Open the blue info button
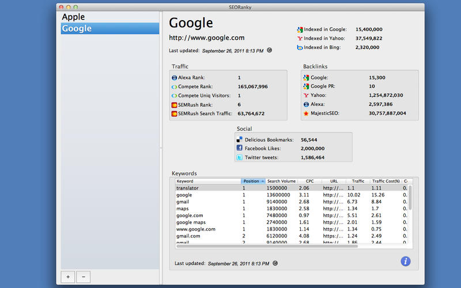This screenshot has height=288, width=461. (406, 262)
